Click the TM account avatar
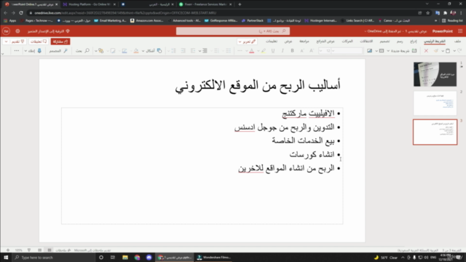The height and width of the screenshot is (262, 466). point(6,31)
